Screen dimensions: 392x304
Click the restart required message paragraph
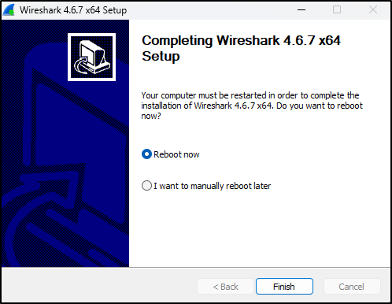click(x=252, y=106)
